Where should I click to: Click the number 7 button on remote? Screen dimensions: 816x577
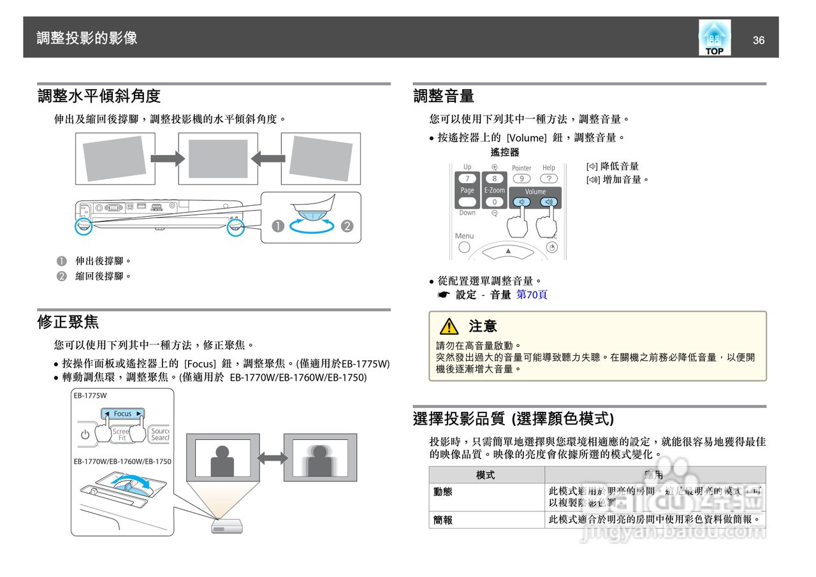pyautogui.click(x=467, y=179)
